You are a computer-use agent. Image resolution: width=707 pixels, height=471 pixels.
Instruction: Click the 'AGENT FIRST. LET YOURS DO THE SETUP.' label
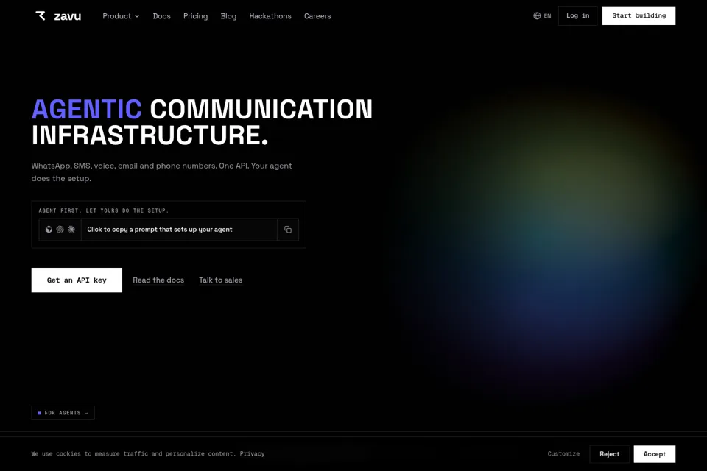pos(104,210)
